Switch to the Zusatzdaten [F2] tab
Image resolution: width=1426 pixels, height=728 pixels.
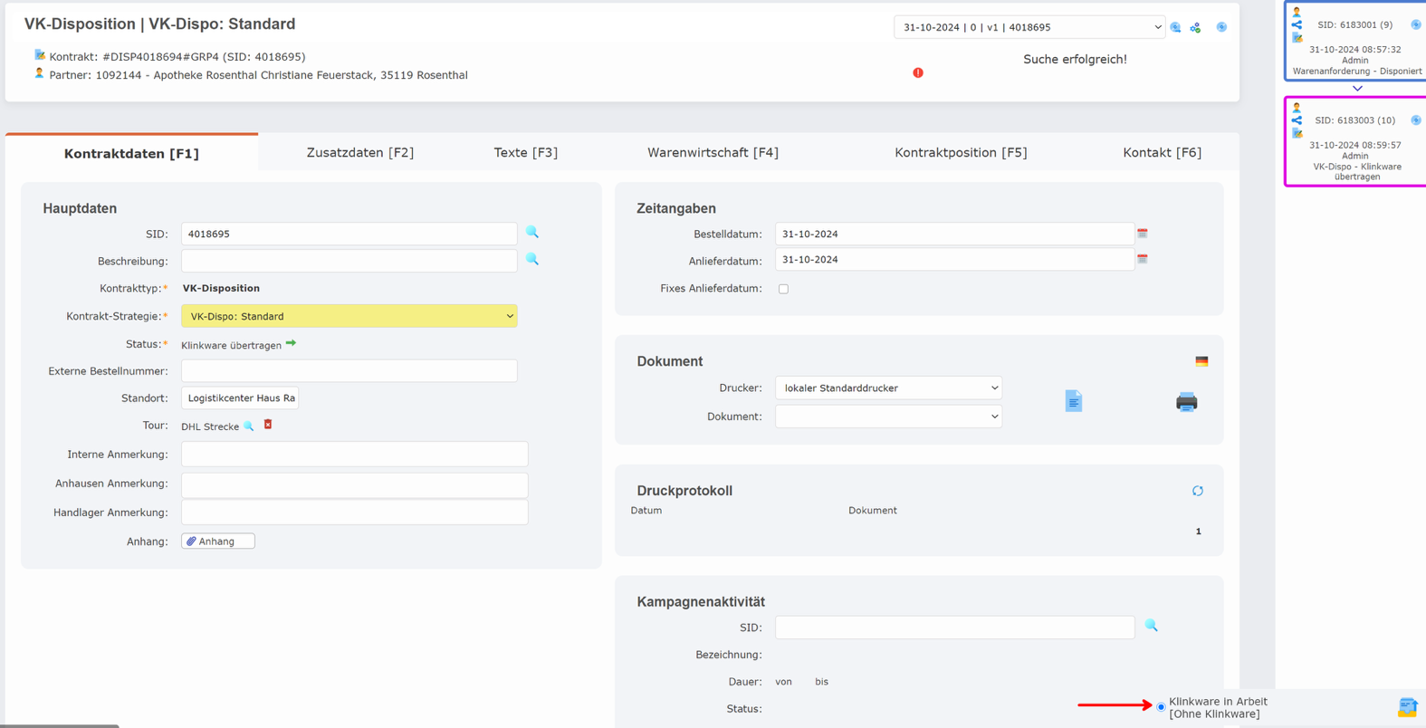click(359, 153)
